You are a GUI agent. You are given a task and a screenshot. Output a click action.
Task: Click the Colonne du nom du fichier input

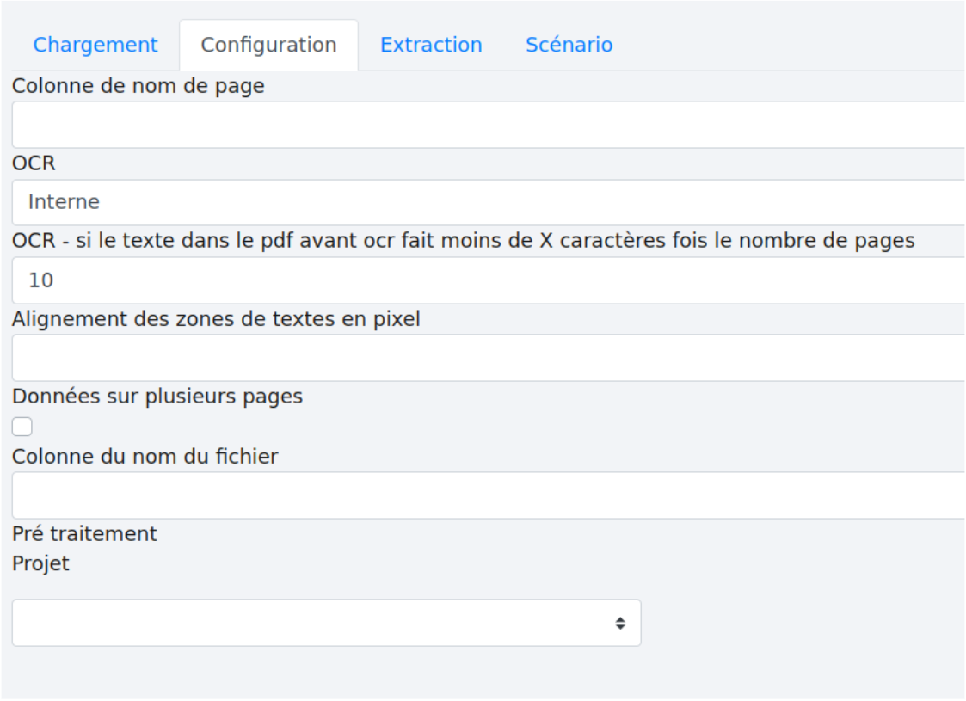487,495
